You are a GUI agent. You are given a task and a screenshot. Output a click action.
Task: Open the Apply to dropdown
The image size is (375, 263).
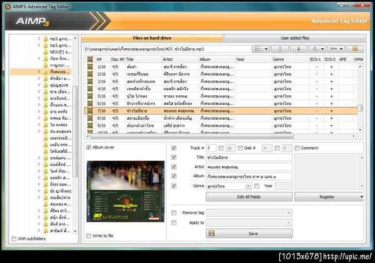[x=288, y=223]
